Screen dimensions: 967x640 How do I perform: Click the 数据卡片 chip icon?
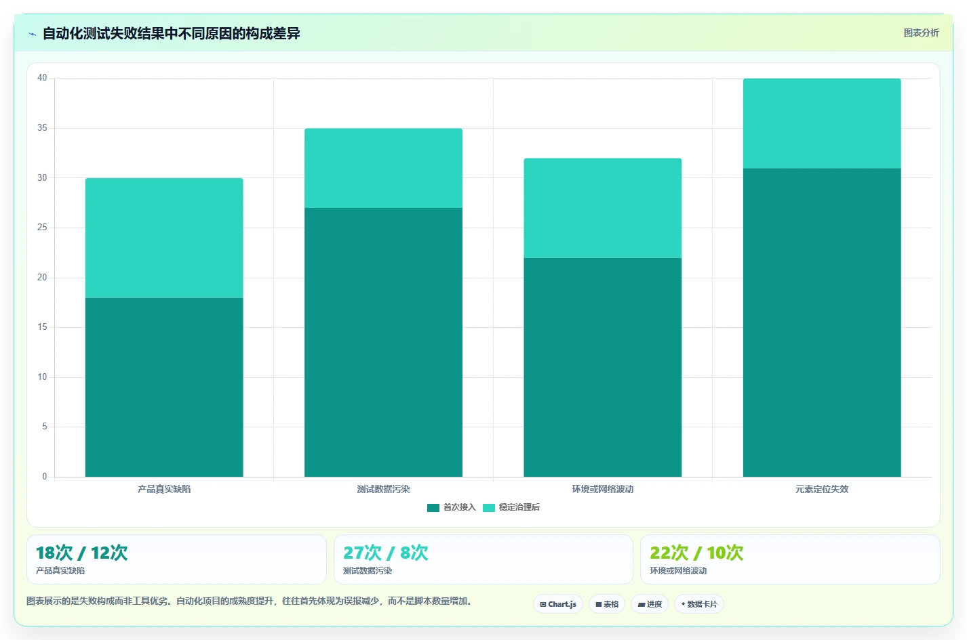coord(683,604)
